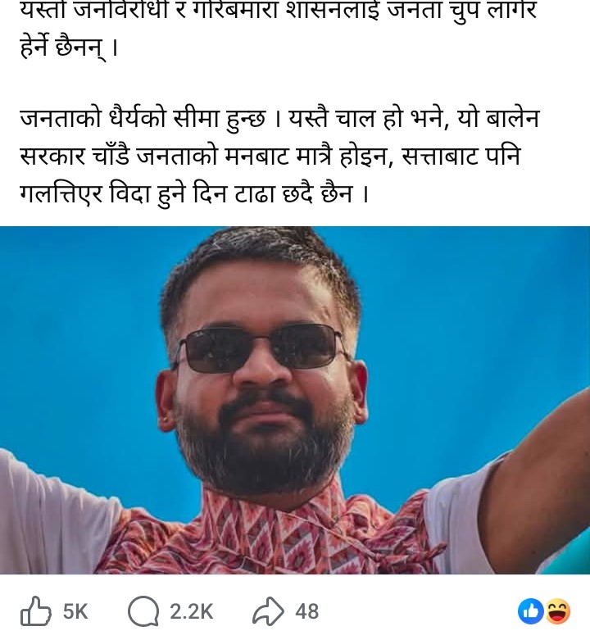Image resolution: width=590 pixels, height=640 pixels.
Task: Tap the word 'बालेन' in post text
Action: click(x=513, y=119)
